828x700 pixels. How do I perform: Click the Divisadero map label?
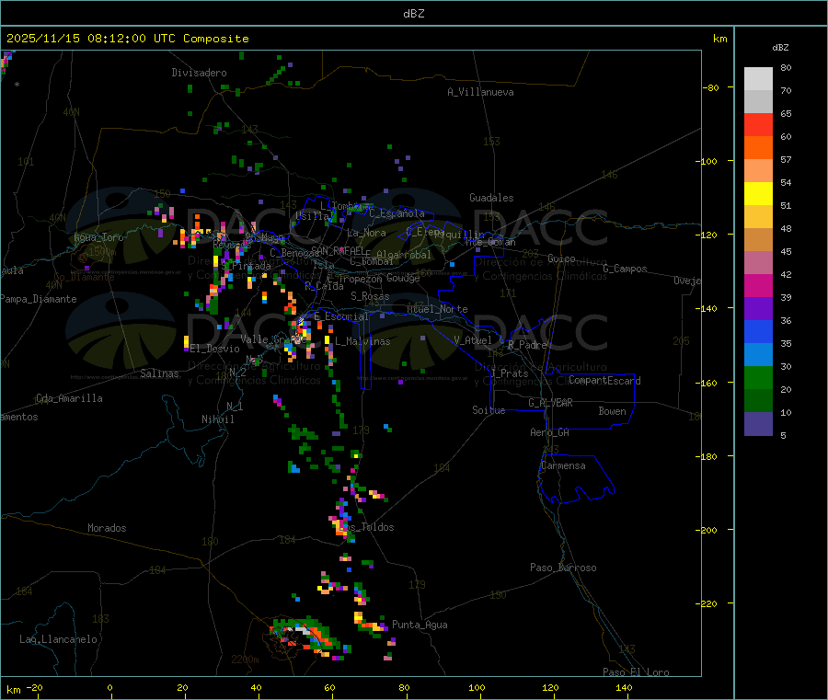point(199,73)
